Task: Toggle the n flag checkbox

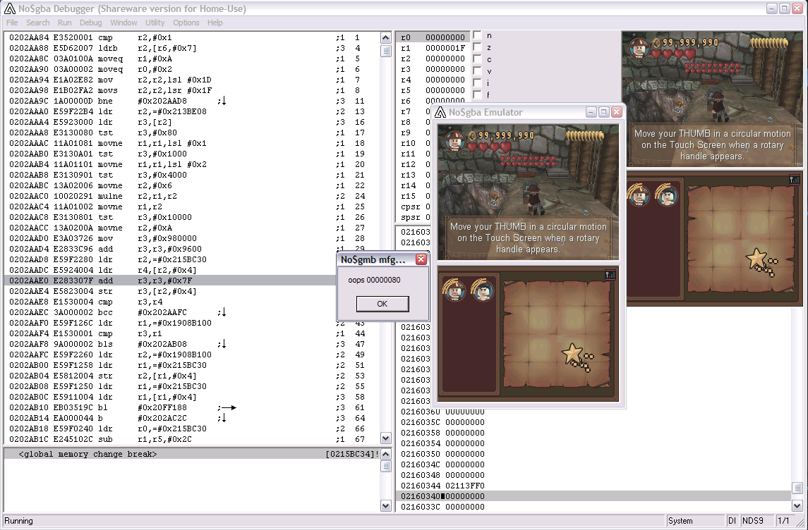Action: 477,35
